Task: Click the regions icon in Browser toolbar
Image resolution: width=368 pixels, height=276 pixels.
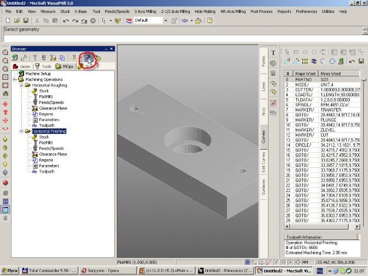Action: [x=62, y=58]
